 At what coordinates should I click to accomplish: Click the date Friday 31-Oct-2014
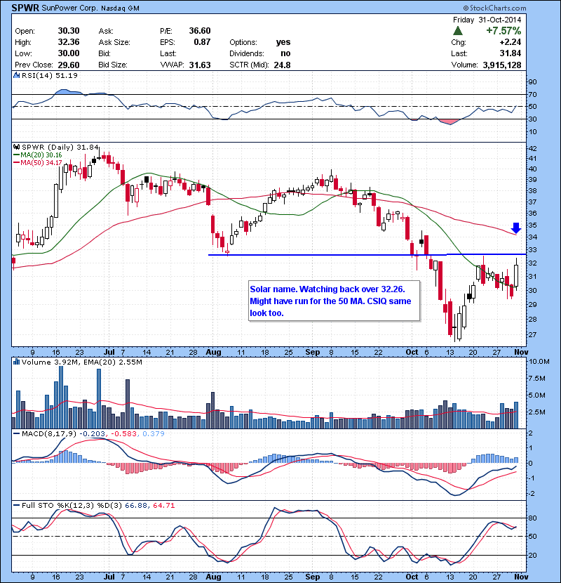tap(487, 20)
